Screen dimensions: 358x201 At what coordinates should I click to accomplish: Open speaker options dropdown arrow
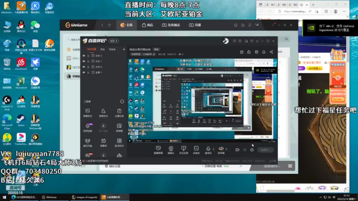pyautogui.click(x=226, y=149)
